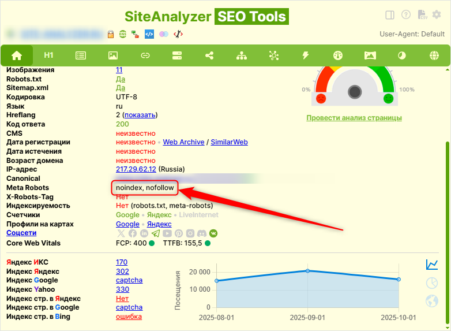Click the 2025-10-01 data point on chart

[399, 280]
